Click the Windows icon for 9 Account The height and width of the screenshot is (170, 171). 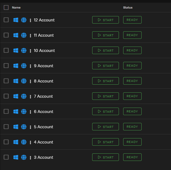[16, 66]
